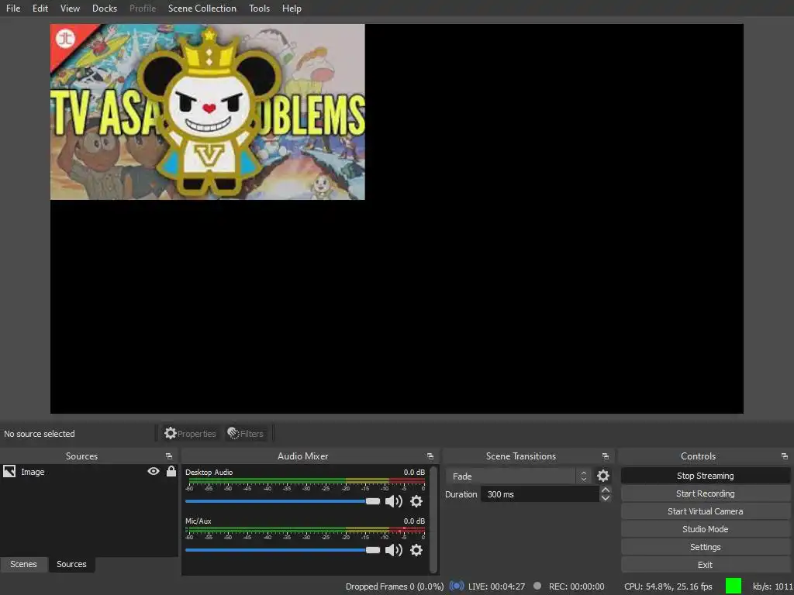This screenshot has width=794, height=595.
Task: Open the File menu
Action: [13, 8]
